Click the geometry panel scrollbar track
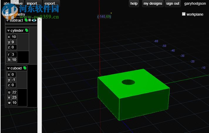Image resolution: width=209 pixels, height=133 pixels. tap(40, 77)
